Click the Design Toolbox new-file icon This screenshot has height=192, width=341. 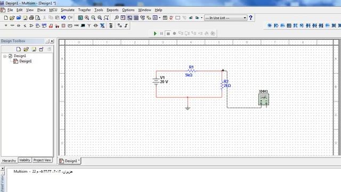pyautogui.click(x=19, y=49)
